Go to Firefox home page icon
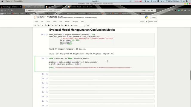This screenshot has width=191, height=107. 12,10
